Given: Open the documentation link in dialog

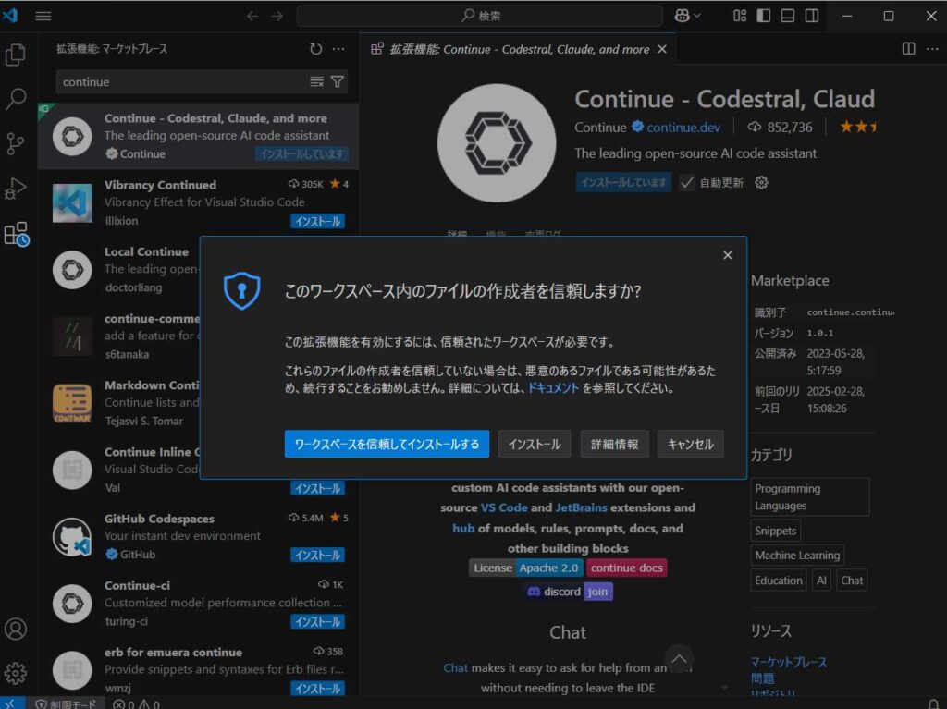Looking at the screenshot, I should [x=553, y=387].
